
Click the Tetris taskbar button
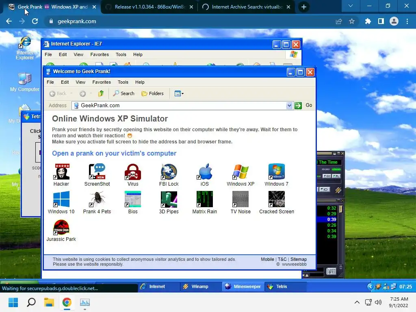285,286
